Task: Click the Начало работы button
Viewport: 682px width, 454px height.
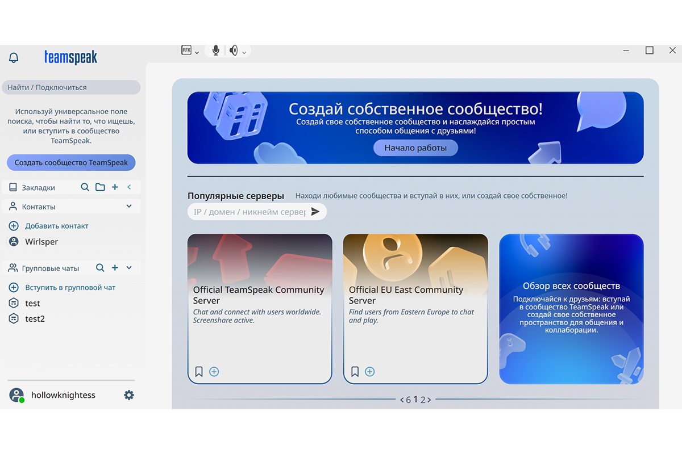Action: pyautogui.click(x=415, y=148)
